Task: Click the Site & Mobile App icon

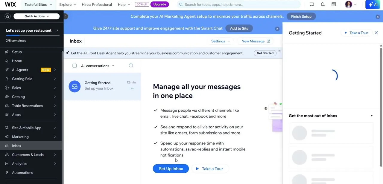Action: [x=7, y=128]
